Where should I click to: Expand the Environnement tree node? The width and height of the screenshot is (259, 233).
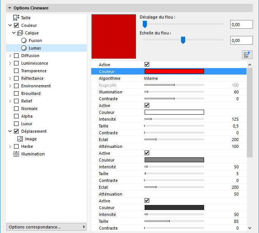coord(10,86)
